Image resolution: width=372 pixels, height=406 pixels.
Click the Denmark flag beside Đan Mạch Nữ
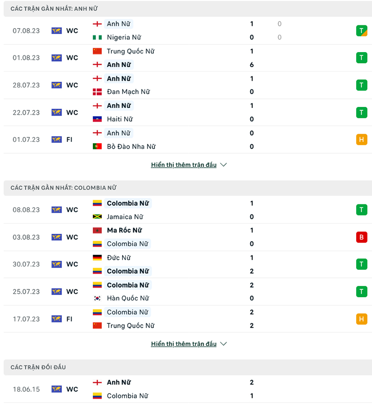tap(97, 92)
